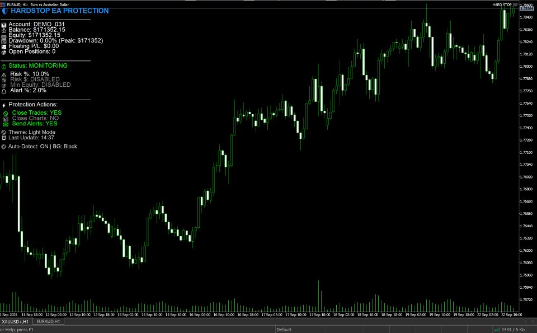Click the Drawdown grid icon

coord(4,40)
